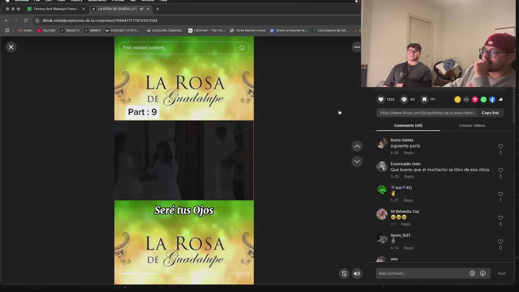Save video with bookmark icon
Image resolution: width=519 pixels, height=292 pixels.
pos(424,99)
